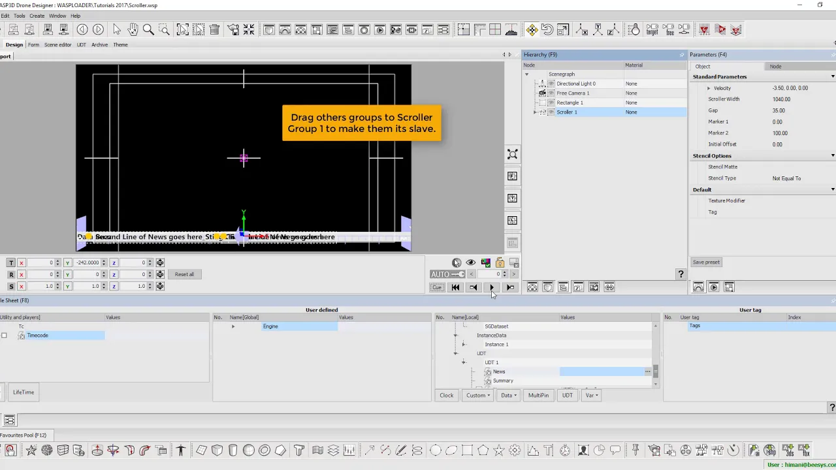
Task: Expand the Scroller 1 tree node
Action: (x=536, y=112)
